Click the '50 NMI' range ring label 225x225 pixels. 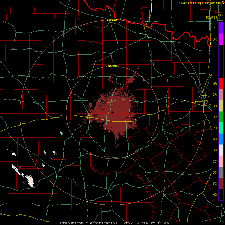(x=112, y=66)
